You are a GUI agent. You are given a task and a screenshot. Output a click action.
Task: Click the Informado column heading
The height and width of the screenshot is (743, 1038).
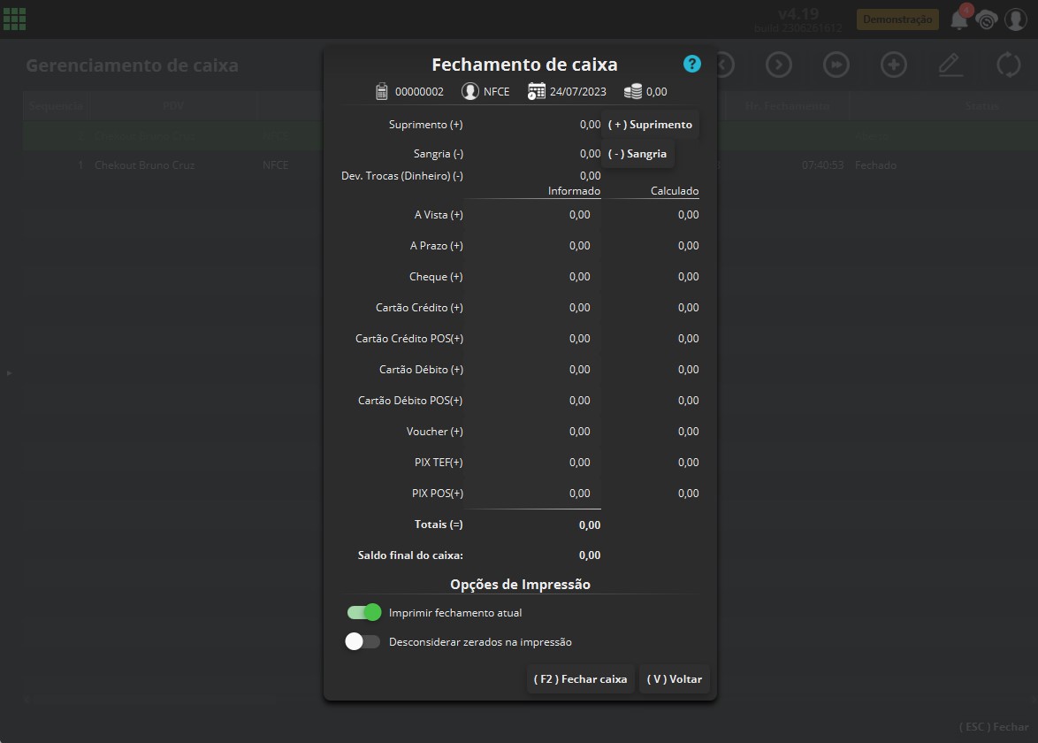574,191
